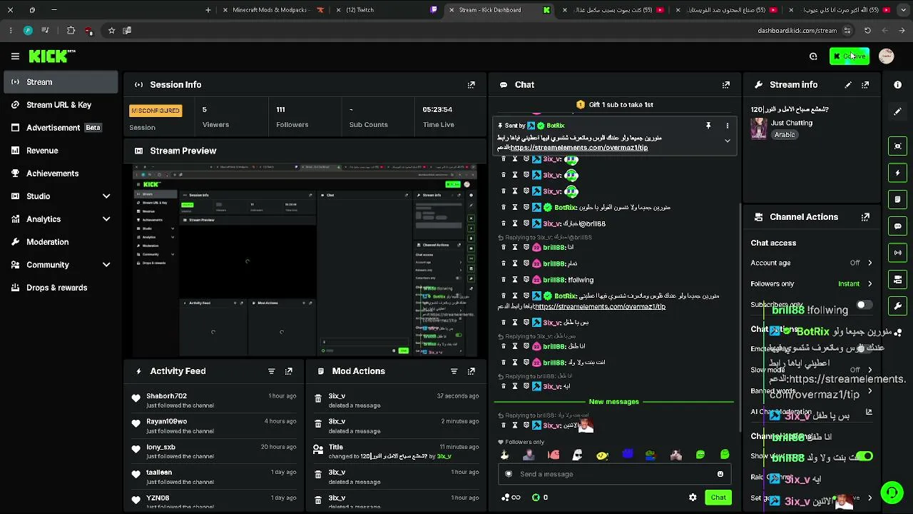
Task: Open username 3ix_v in Title change entry
Action: pyautogui.click(x=444, y=456)
